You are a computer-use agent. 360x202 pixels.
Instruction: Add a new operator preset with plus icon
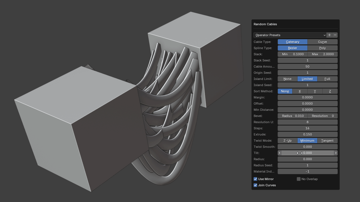(x=329, y=35)
